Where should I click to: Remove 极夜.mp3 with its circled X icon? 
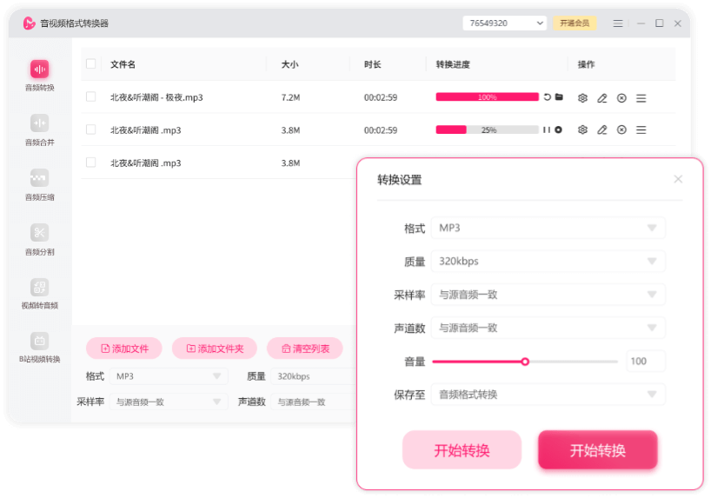click(x=621, y=98)
